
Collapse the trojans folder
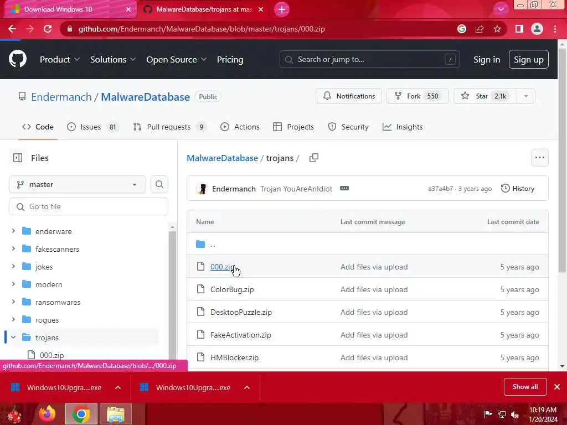(x=13, y=337)
